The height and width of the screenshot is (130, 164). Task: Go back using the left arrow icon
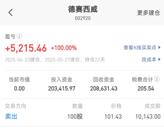pos(10,13)
